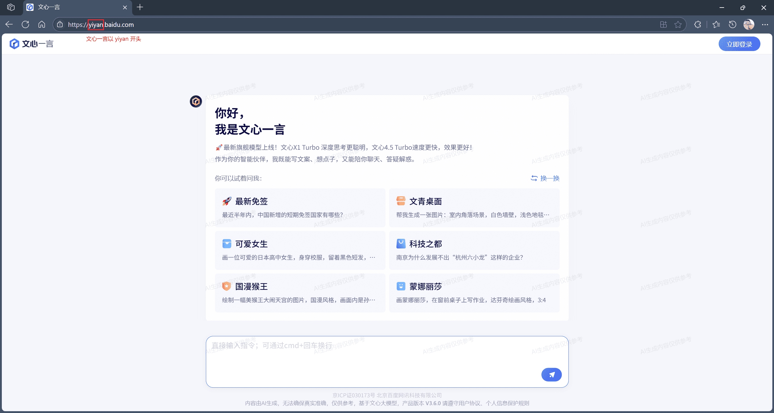The image size is (774, 413).
Task: Click the 最新旗舰模型上线 announcement line
Action: (x=344, y=147)
